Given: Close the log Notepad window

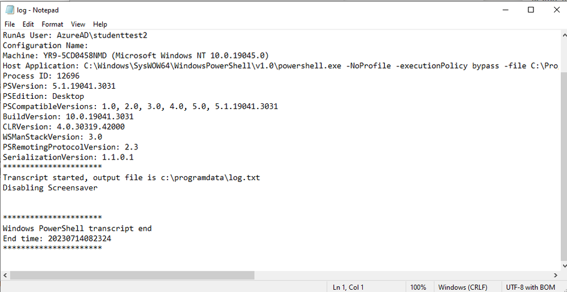Looking at the screenshot, I should 556,10.
